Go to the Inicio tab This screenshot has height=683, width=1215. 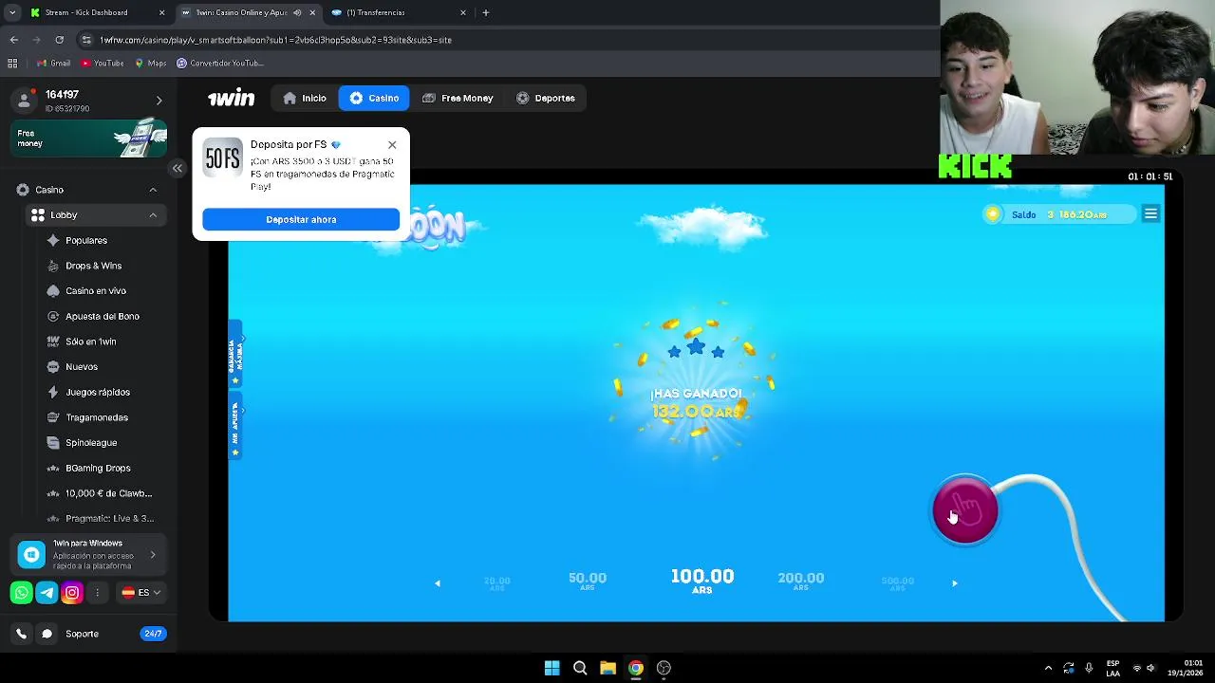(x=305, y=98)
